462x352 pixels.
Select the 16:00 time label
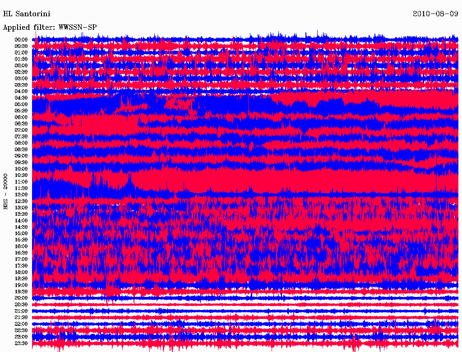21,246
